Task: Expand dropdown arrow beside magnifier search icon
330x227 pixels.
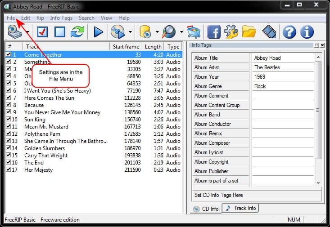Action: coord(181,32)
